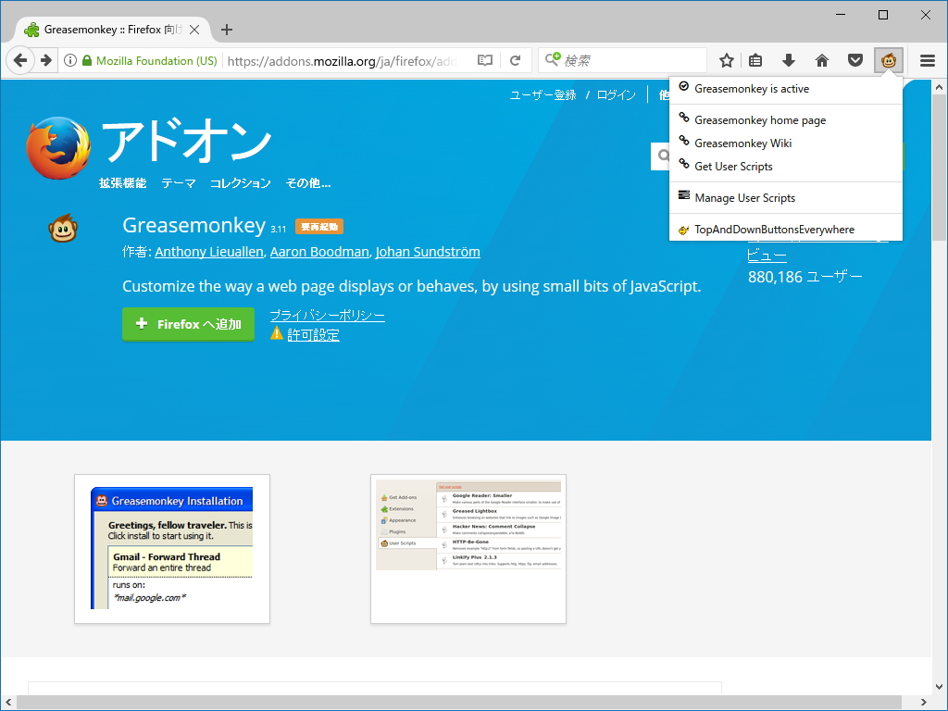Click the Home icon in the toolbar
Screen dimensions: 948x711
coord(821,59)
